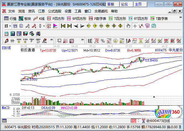Open the P四方形 tool
The height and width of the screenshot is (131, 184).
pyautogui.click(x=56, y=18)
